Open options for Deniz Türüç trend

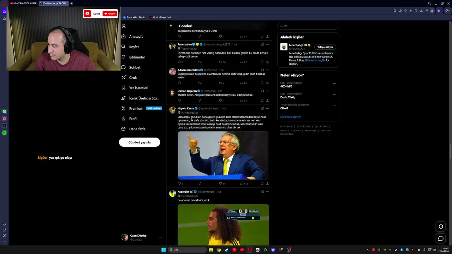pyautogui.click(x=334, y=94)
